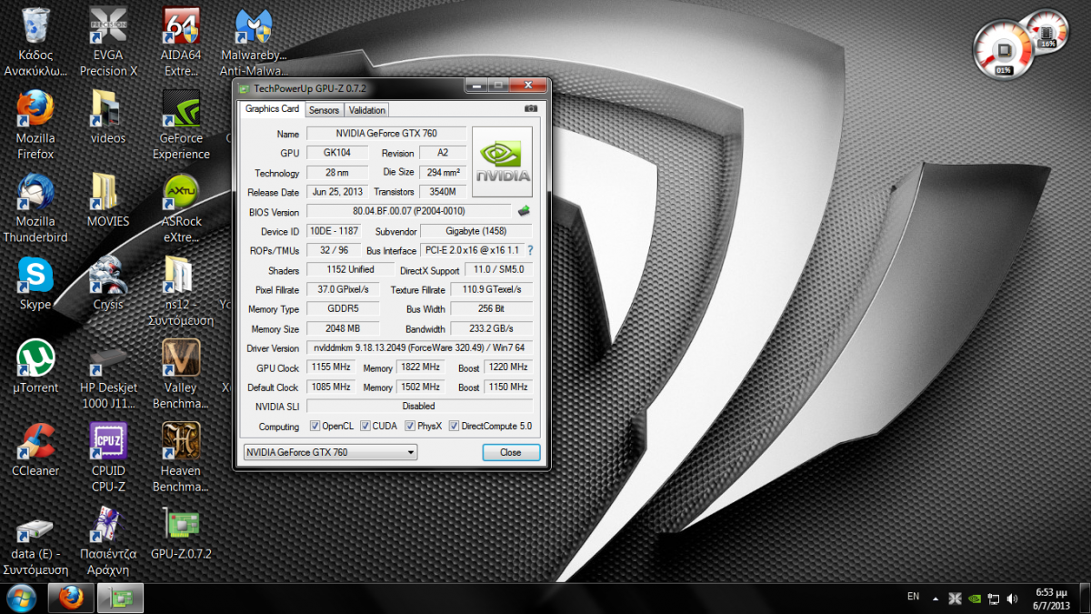The width and height of the screenshot is (1091, 614).
Task: Select the Valley Benchmark desktop icon
Action: (181, 376)
